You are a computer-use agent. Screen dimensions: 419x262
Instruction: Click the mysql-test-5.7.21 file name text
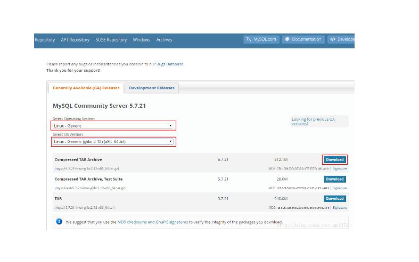(x=90, y=188)
